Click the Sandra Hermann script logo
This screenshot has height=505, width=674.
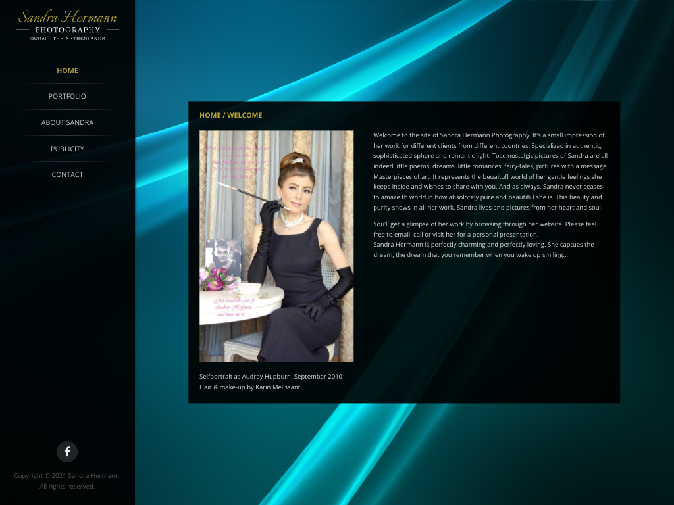67,17
